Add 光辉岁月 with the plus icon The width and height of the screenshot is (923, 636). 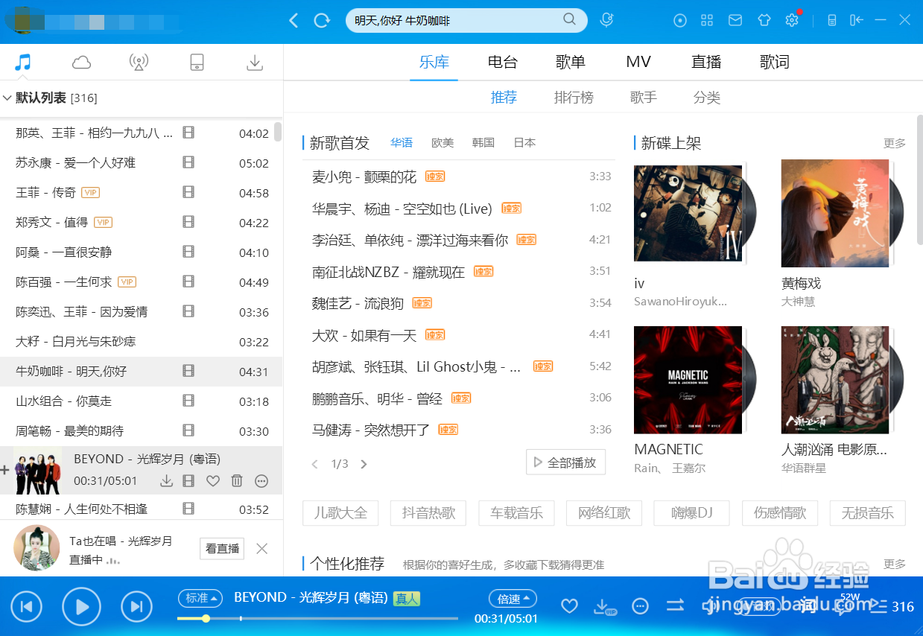coord(5,470)
